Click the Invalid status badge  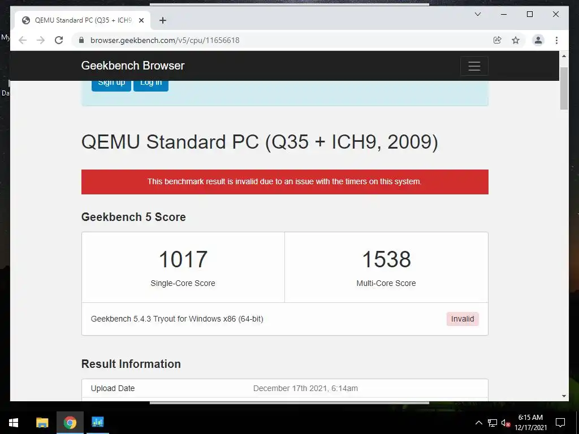463,319
